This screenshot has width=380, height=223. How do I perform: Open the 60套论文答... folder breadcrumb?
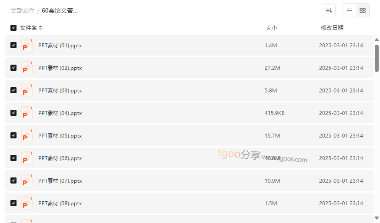60,10
